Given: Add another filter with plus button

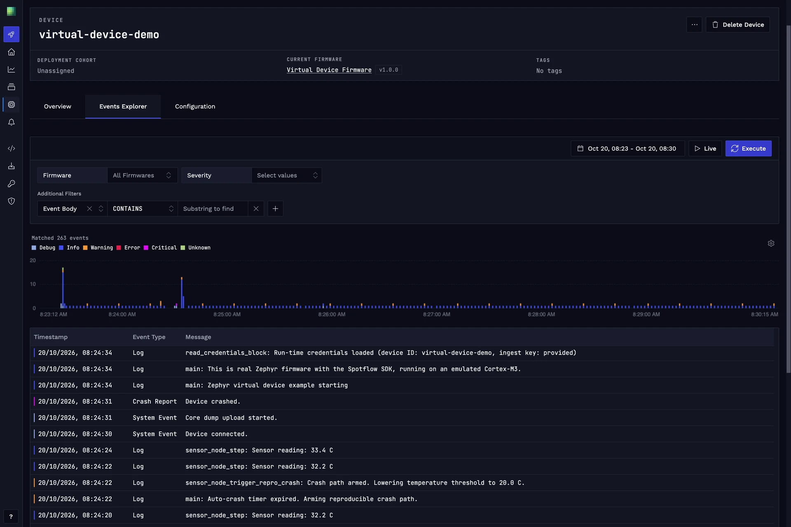Looking at the screenshot, I should pos(275,209).
